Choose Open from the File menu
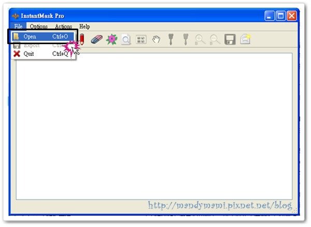This screenshot has height=227, width=311. pyautogui.click(x=43, y=36)
